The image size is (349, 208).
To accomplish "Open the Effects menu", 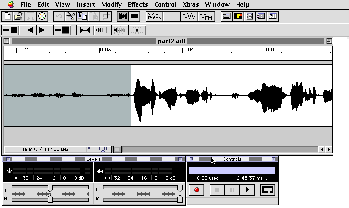I will (138, 4).
